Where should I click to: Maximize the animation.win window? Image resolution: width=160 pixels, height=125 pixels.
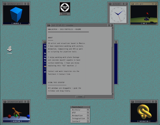(x=28, y=102)
